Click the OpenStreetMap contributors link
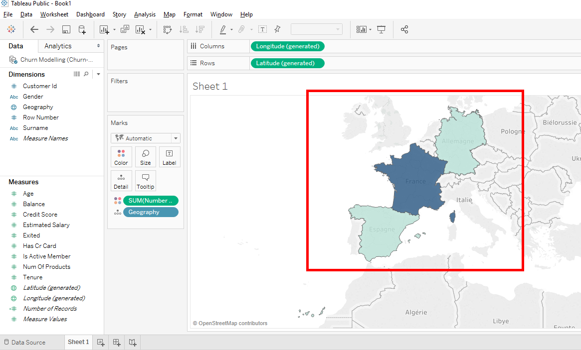This screenshot has height=350, width=581. click(230, 323)
